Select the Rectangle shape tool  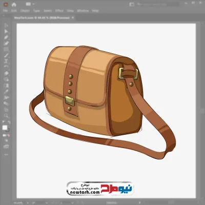tap(6, 50)
